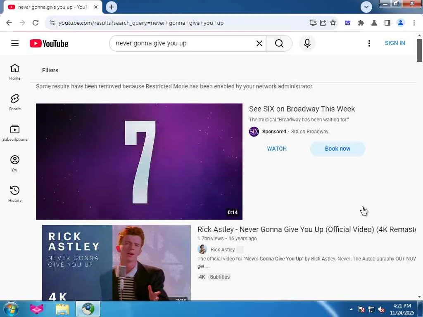Select the 'never gonna give you up' YouTube tab
Viewport: 423px width, 317px height.
(x=52, y=7)
